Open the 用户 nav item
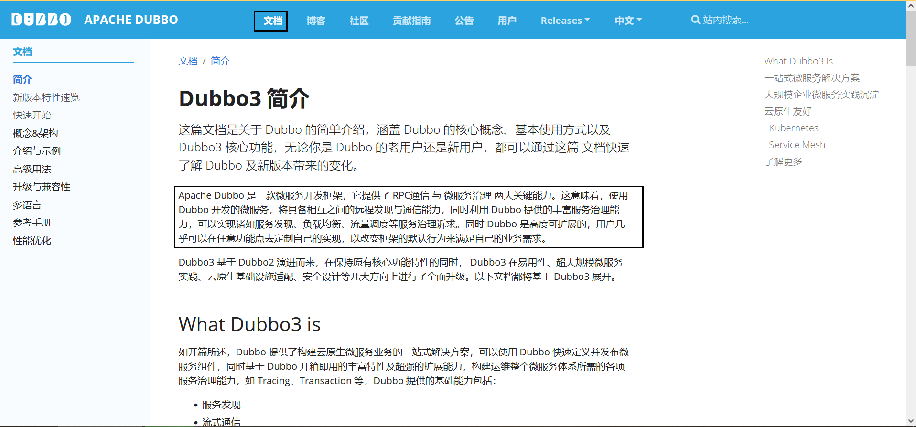This screenshot has height=427, width=916. click(507, 21)
